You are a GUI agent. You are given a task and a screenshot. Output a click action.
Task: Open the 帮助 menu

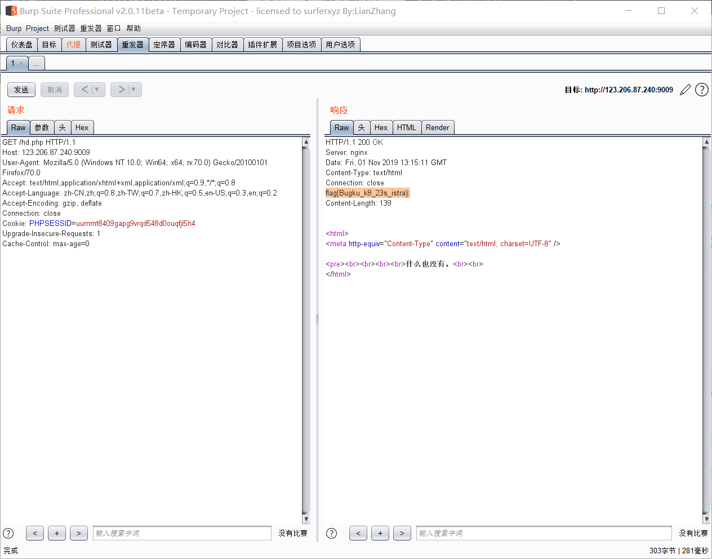click(x=133, y=28)
